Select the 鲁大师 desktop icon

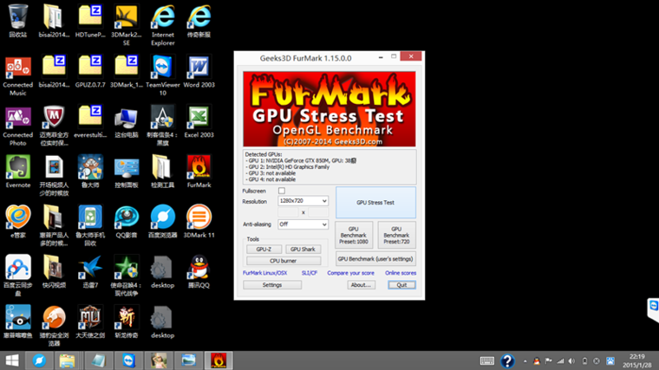pos(90,172)
